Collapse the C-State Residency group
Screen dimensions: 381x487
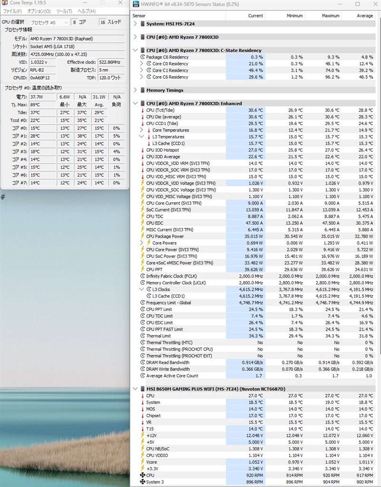coord(135,50)
